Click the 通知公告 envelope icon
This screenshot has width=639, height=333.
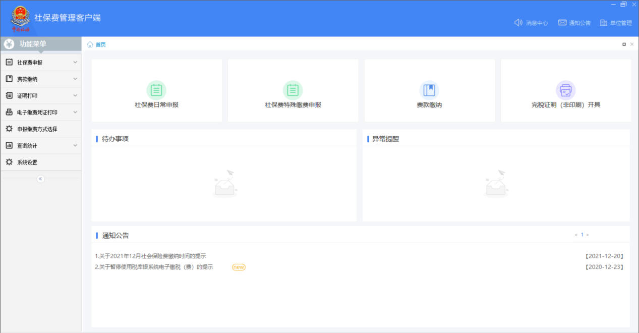562,23
